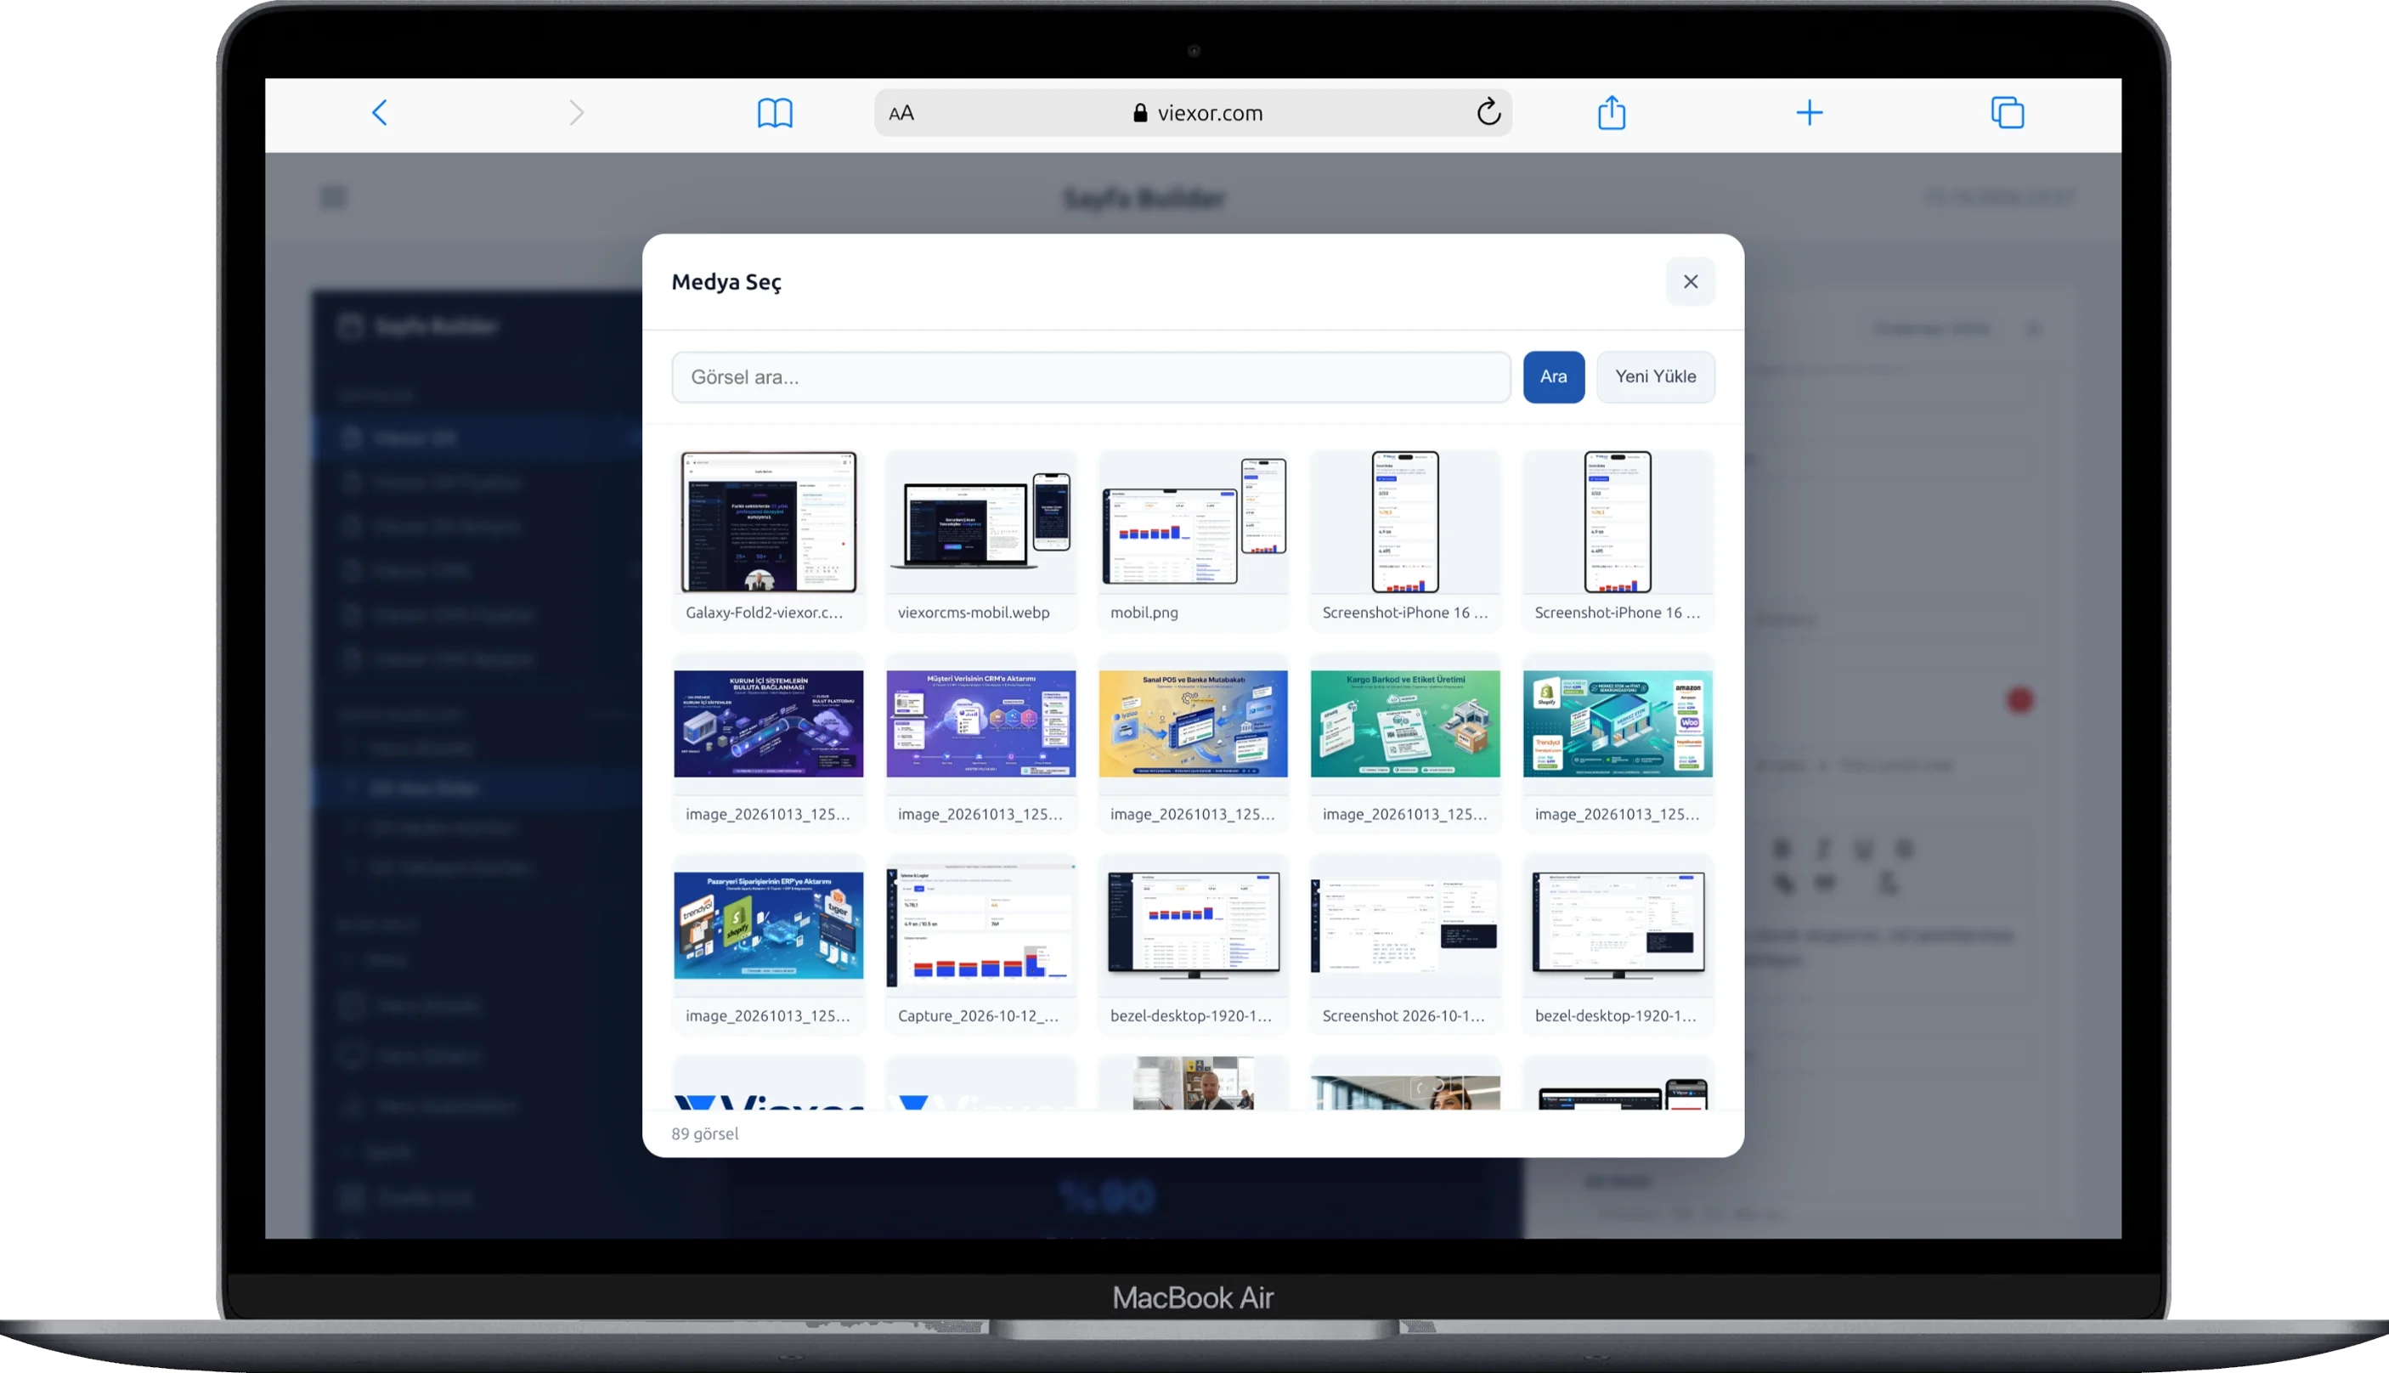Select the Galaxy-Fold2-viexor.c... image
The image size is (2389, 1373).
point(767,539)
